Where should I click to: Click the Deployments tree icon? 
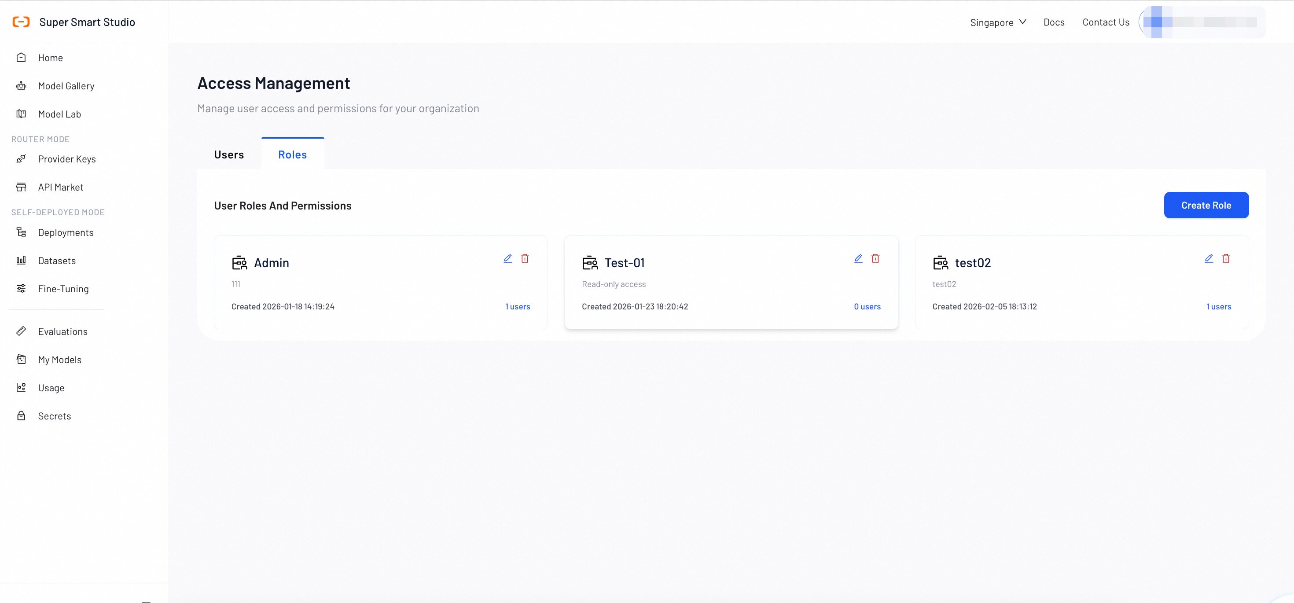tap(21, 232)
